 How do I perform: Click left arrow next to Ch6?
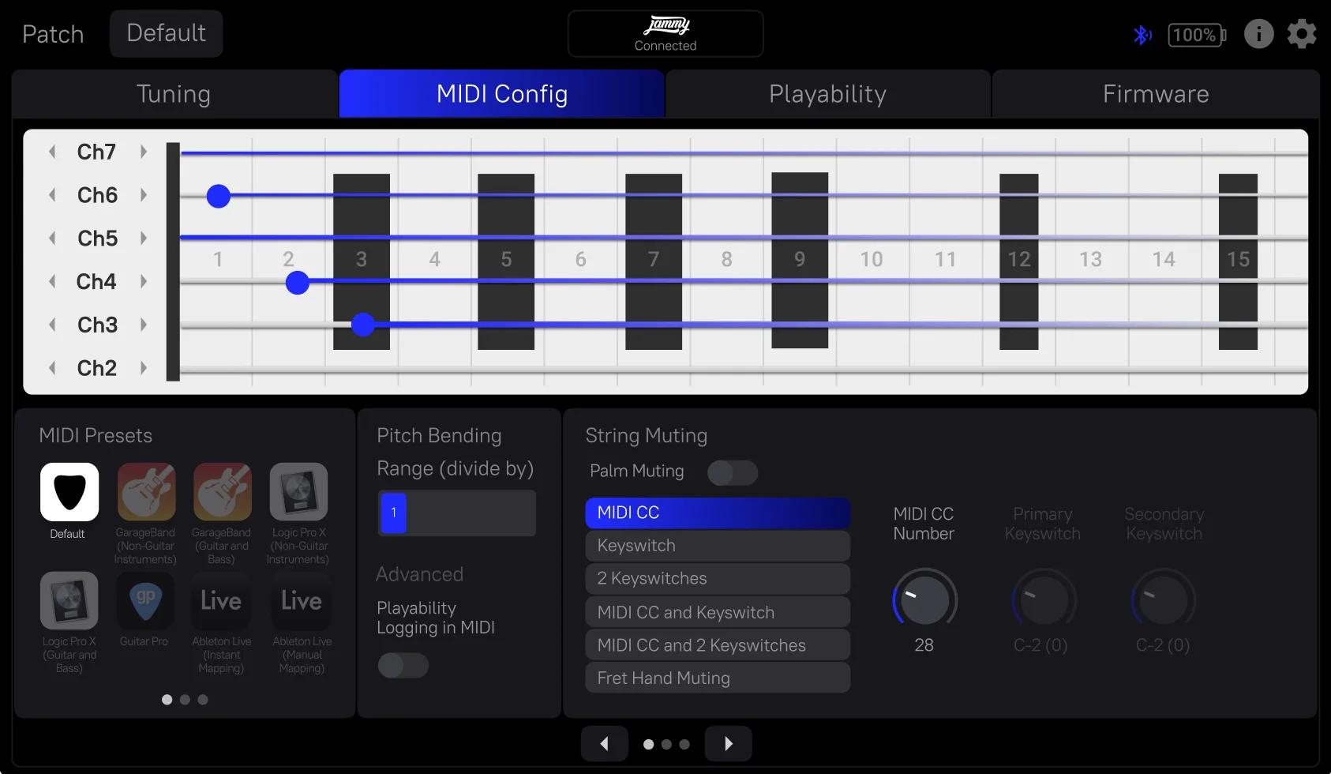coord(52,195)
